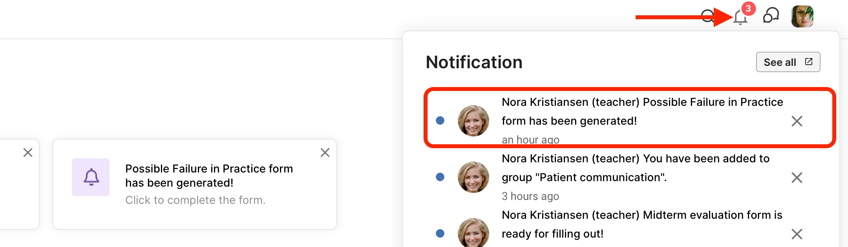Dismiss the Patient communication group notification
Image resolution: width=848 pixels, height=247 pixels.
pyautogui.click(x=797, y=178)
